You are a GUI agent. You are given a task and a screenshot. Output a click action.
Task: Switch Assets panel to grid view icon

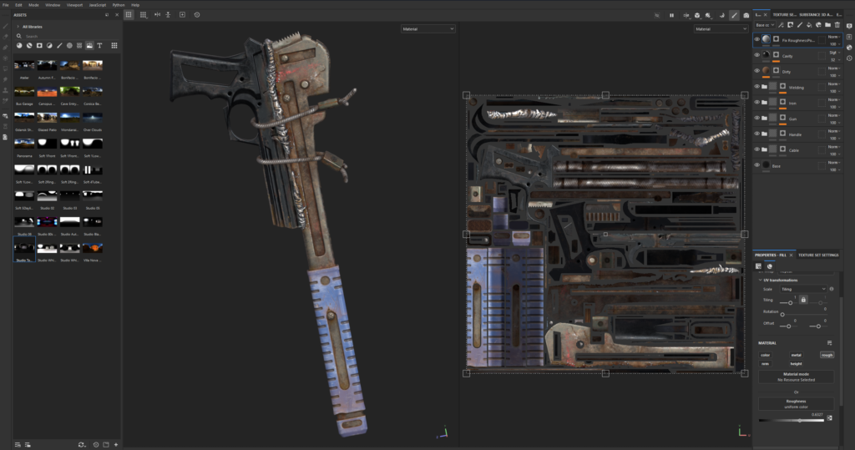point(114,45)
